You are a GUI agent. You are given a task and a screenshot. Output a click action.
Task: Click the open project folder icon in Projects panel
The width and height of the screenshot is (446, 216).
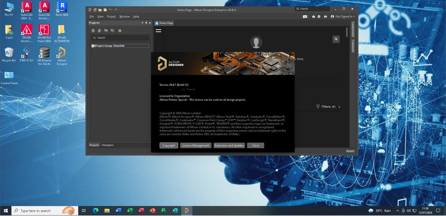(x=106, y=31)
